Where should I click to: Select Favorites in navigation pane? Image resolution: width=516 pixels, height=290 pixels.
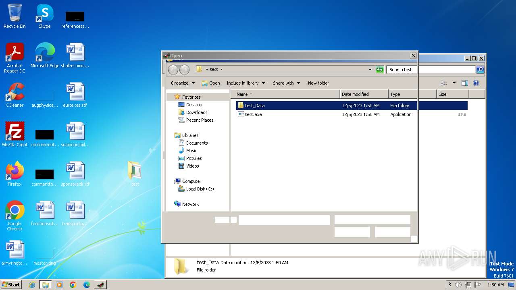click(x=191, y=97)
